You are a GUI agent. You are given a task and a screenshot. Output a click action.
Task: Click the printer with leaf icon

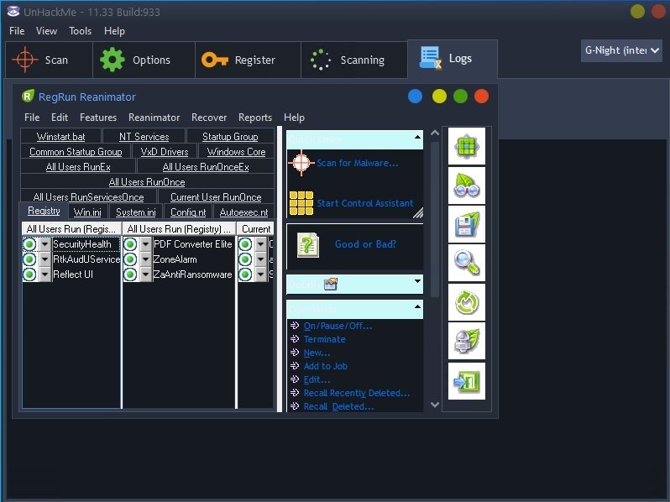[x=466, y=342]
